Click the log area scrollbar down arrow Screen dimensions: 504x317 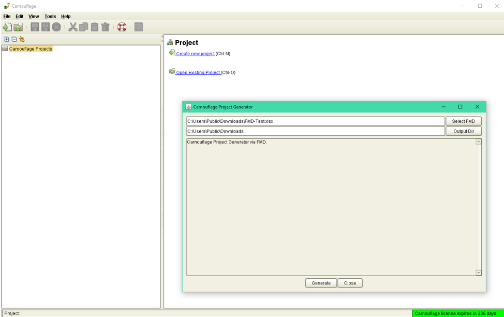[479, 273]
